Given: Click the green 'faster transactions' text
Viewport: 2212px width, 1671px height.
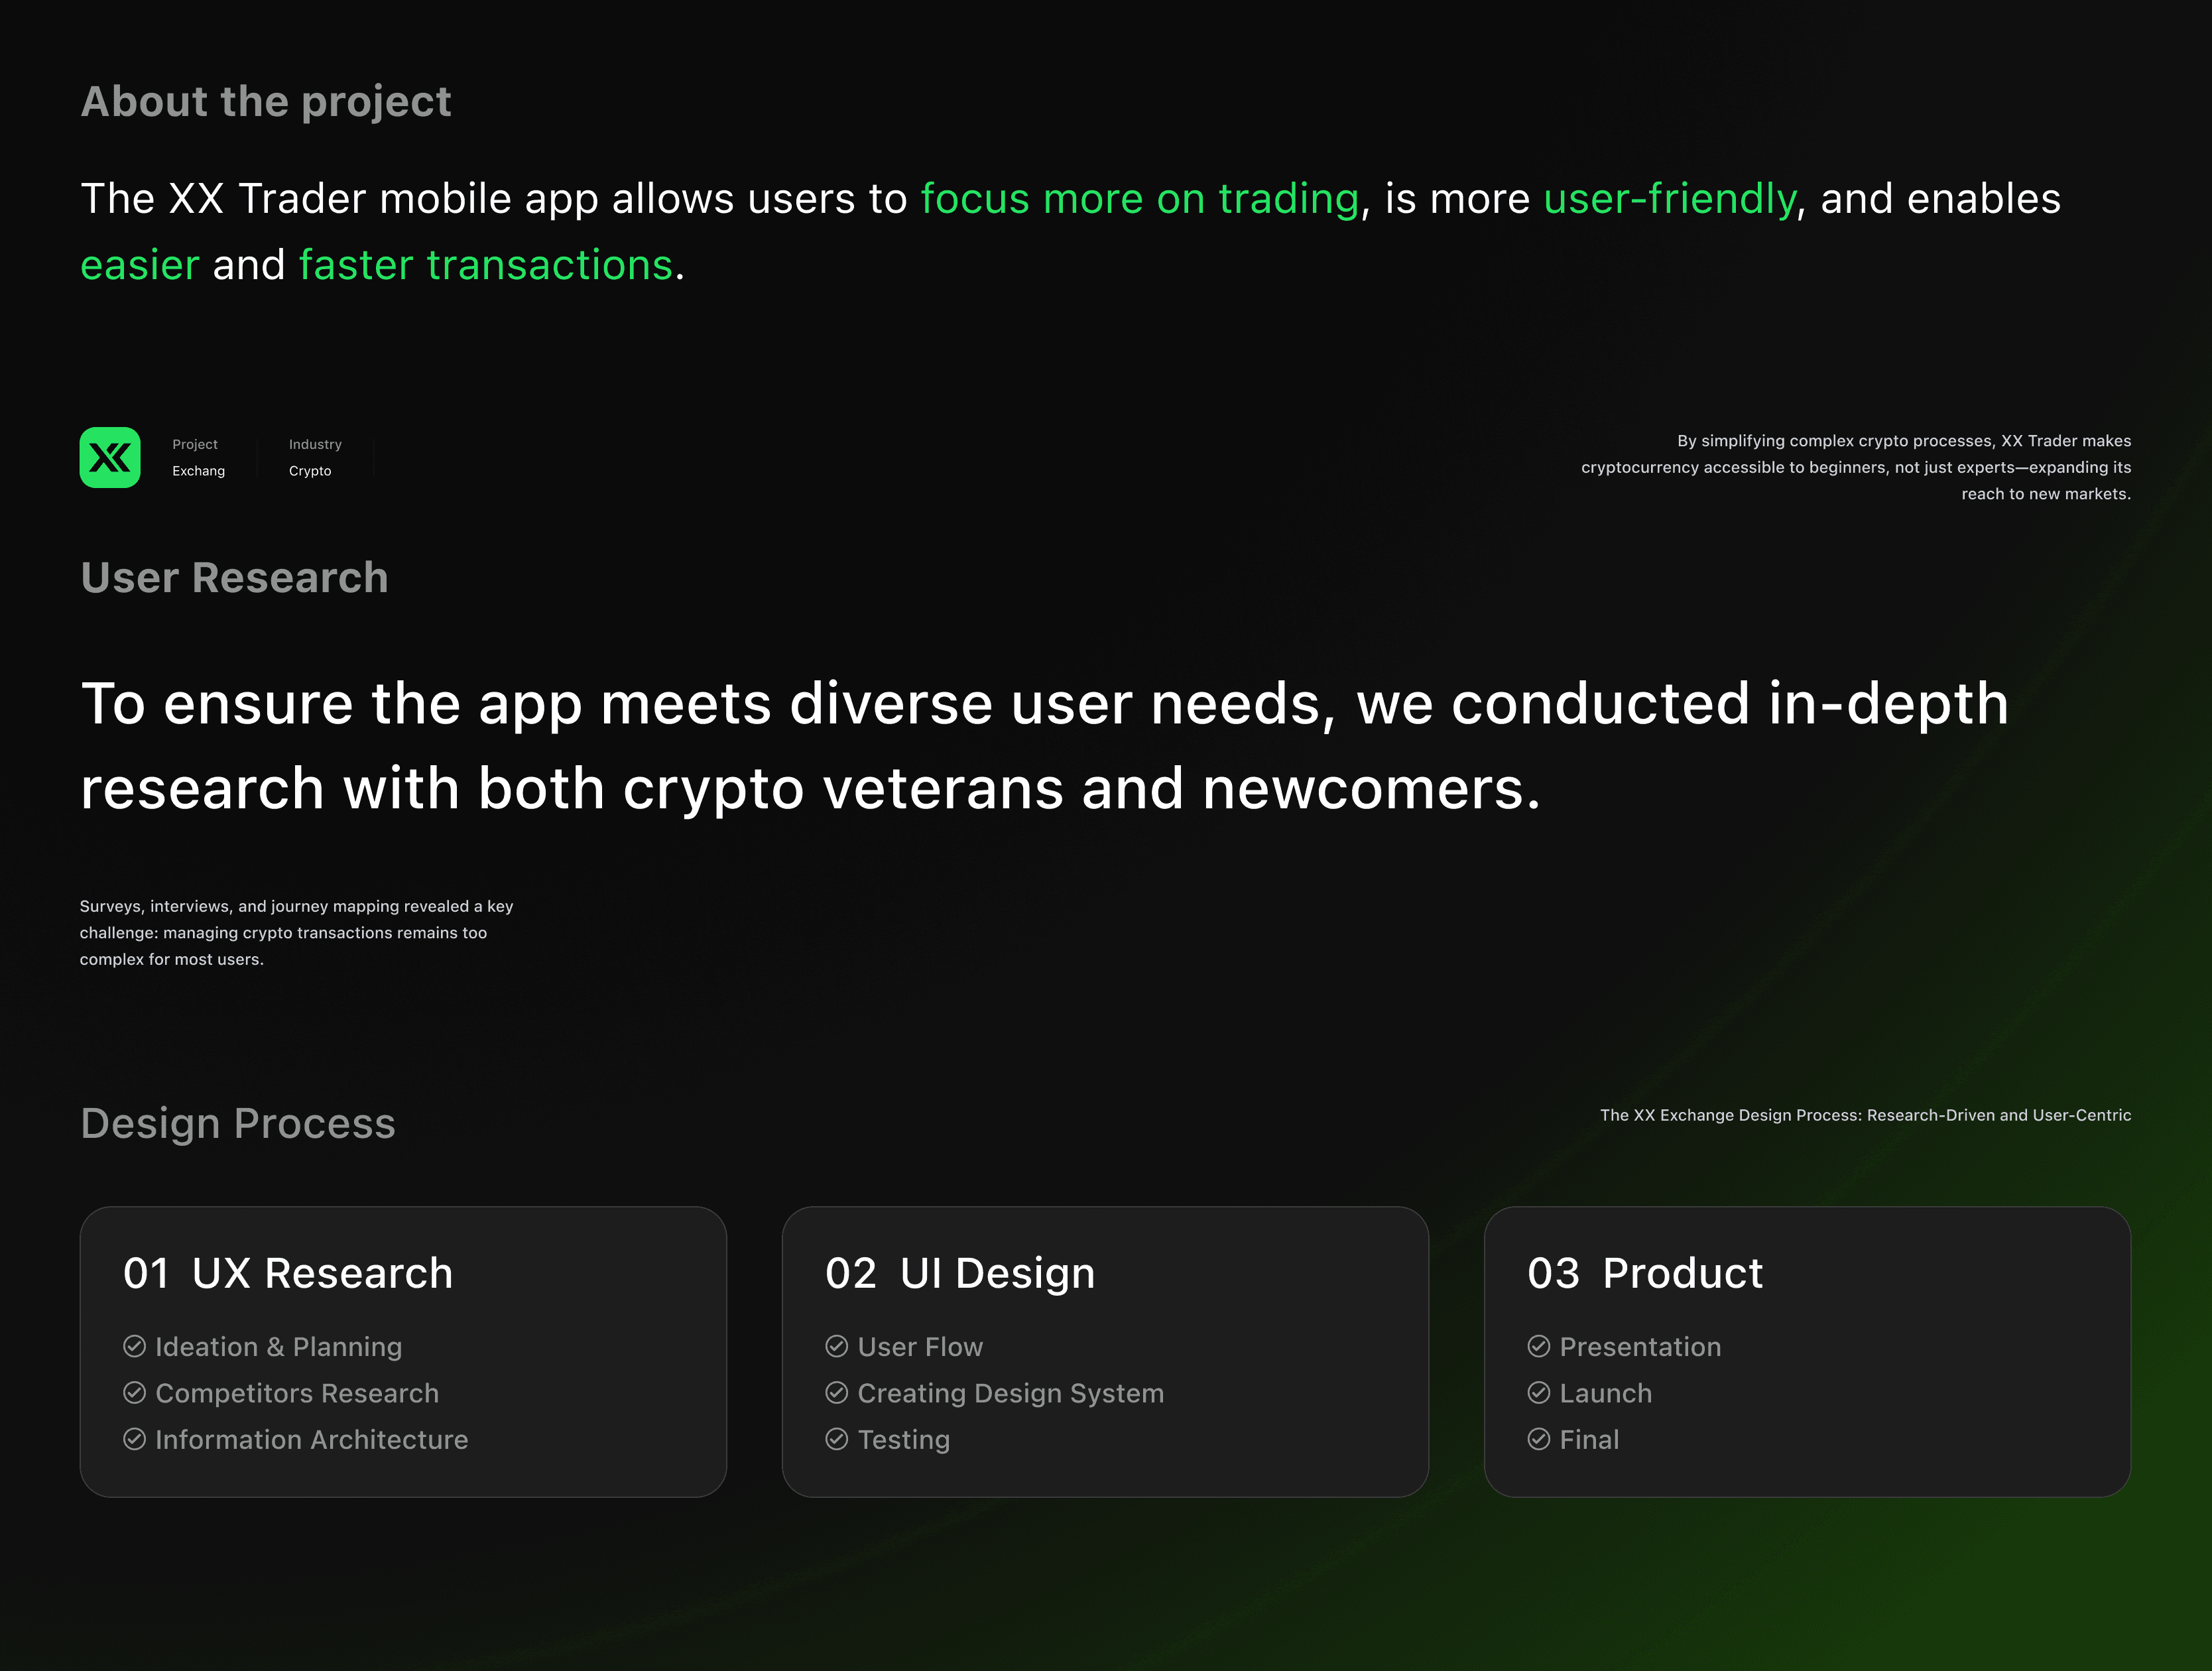Looking at the screenshot, I should click(486, 265).
